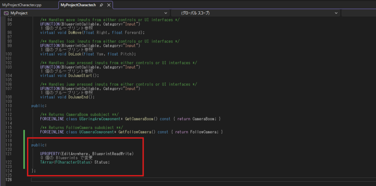The width and height of the screenshot is (376, 186).
Task: Open the MyProject project dropdown
Action: (x=166, y=13)
